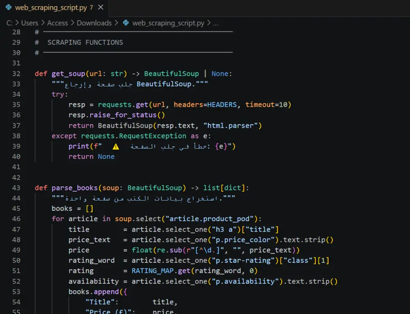410x314 pixels.
Task: Open the Access breadcrumb folder
Action: [x=57, y=23]
